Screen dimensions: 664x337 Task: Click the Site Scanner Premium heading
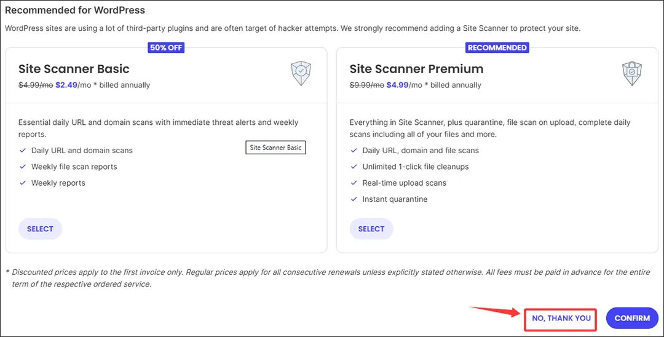tap(416, 69)
